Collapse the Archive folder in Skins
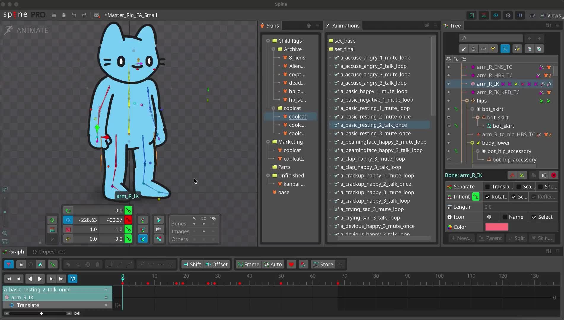 coord(273,49)
